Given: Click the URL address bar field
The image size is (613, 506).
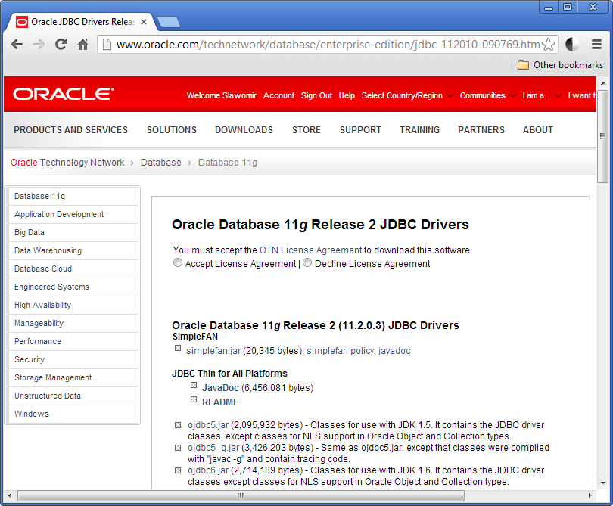Looking at the screenshot, I should pyautogui.click(x=328, y=45).
